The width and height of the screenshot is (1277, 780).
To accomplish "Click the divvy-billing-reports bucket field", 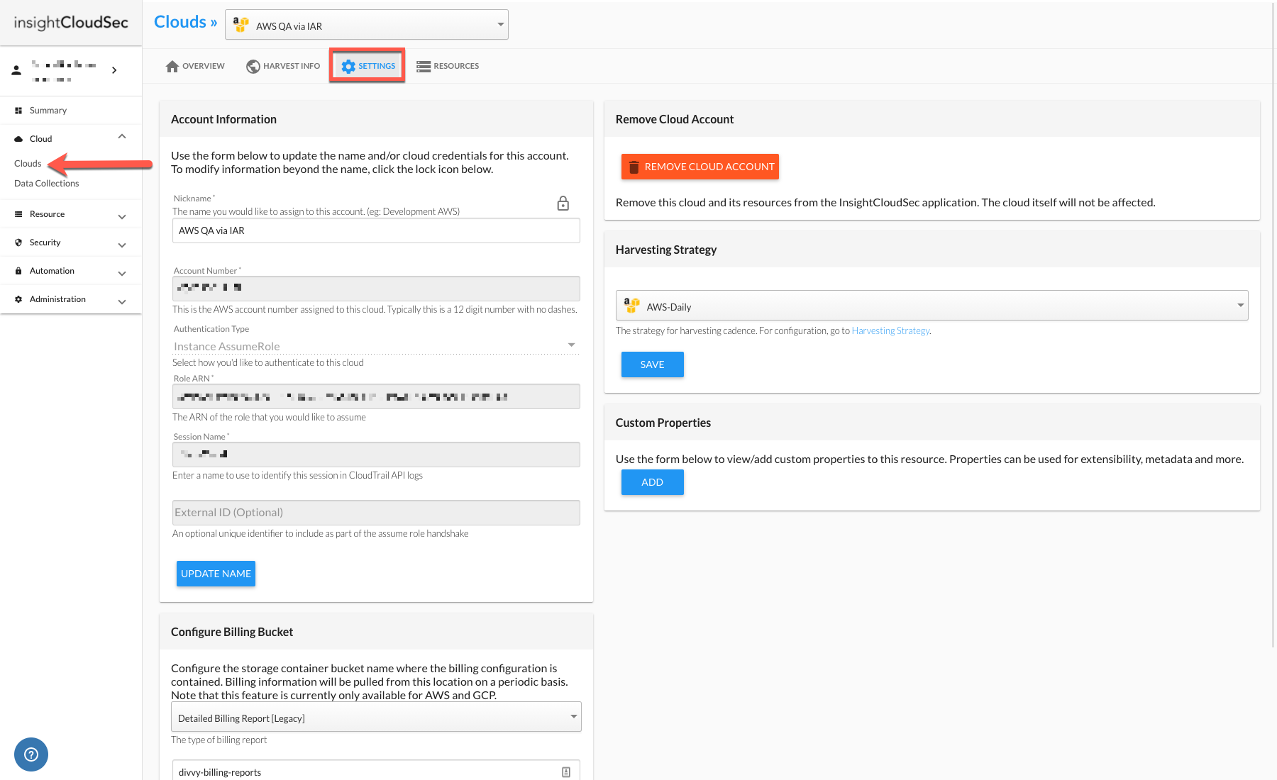I will click(x=376, y=771).
